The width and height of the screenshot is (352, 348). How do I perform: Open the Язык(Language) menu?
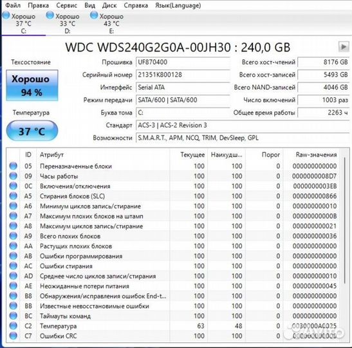[x=178, y=5]
